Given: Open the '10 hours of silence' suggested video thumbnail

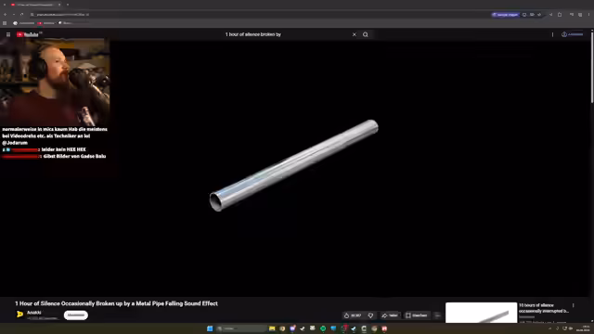Looking at the screenshot, I should point(481,313).
